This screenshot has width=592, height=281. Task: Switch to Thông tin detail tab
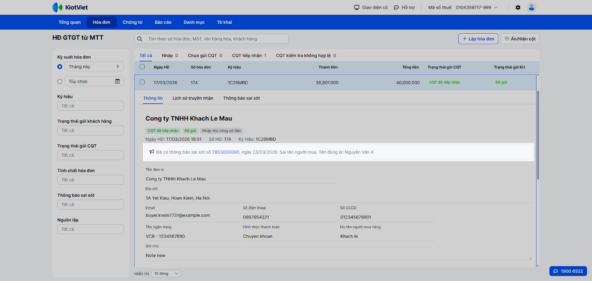(x=153, y=98)
